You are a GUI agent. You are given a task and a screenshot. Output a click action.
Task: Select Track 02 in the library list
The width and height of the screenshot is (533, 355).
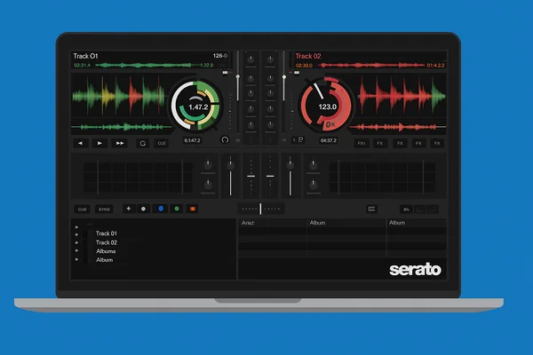pyautogui.click(x=107, y=242)
